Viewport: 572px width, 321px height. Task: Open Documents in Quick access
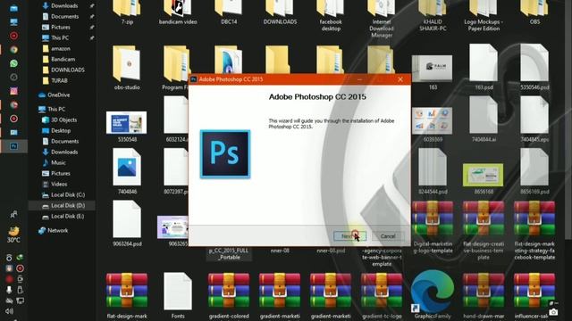[x=64, y=16]
